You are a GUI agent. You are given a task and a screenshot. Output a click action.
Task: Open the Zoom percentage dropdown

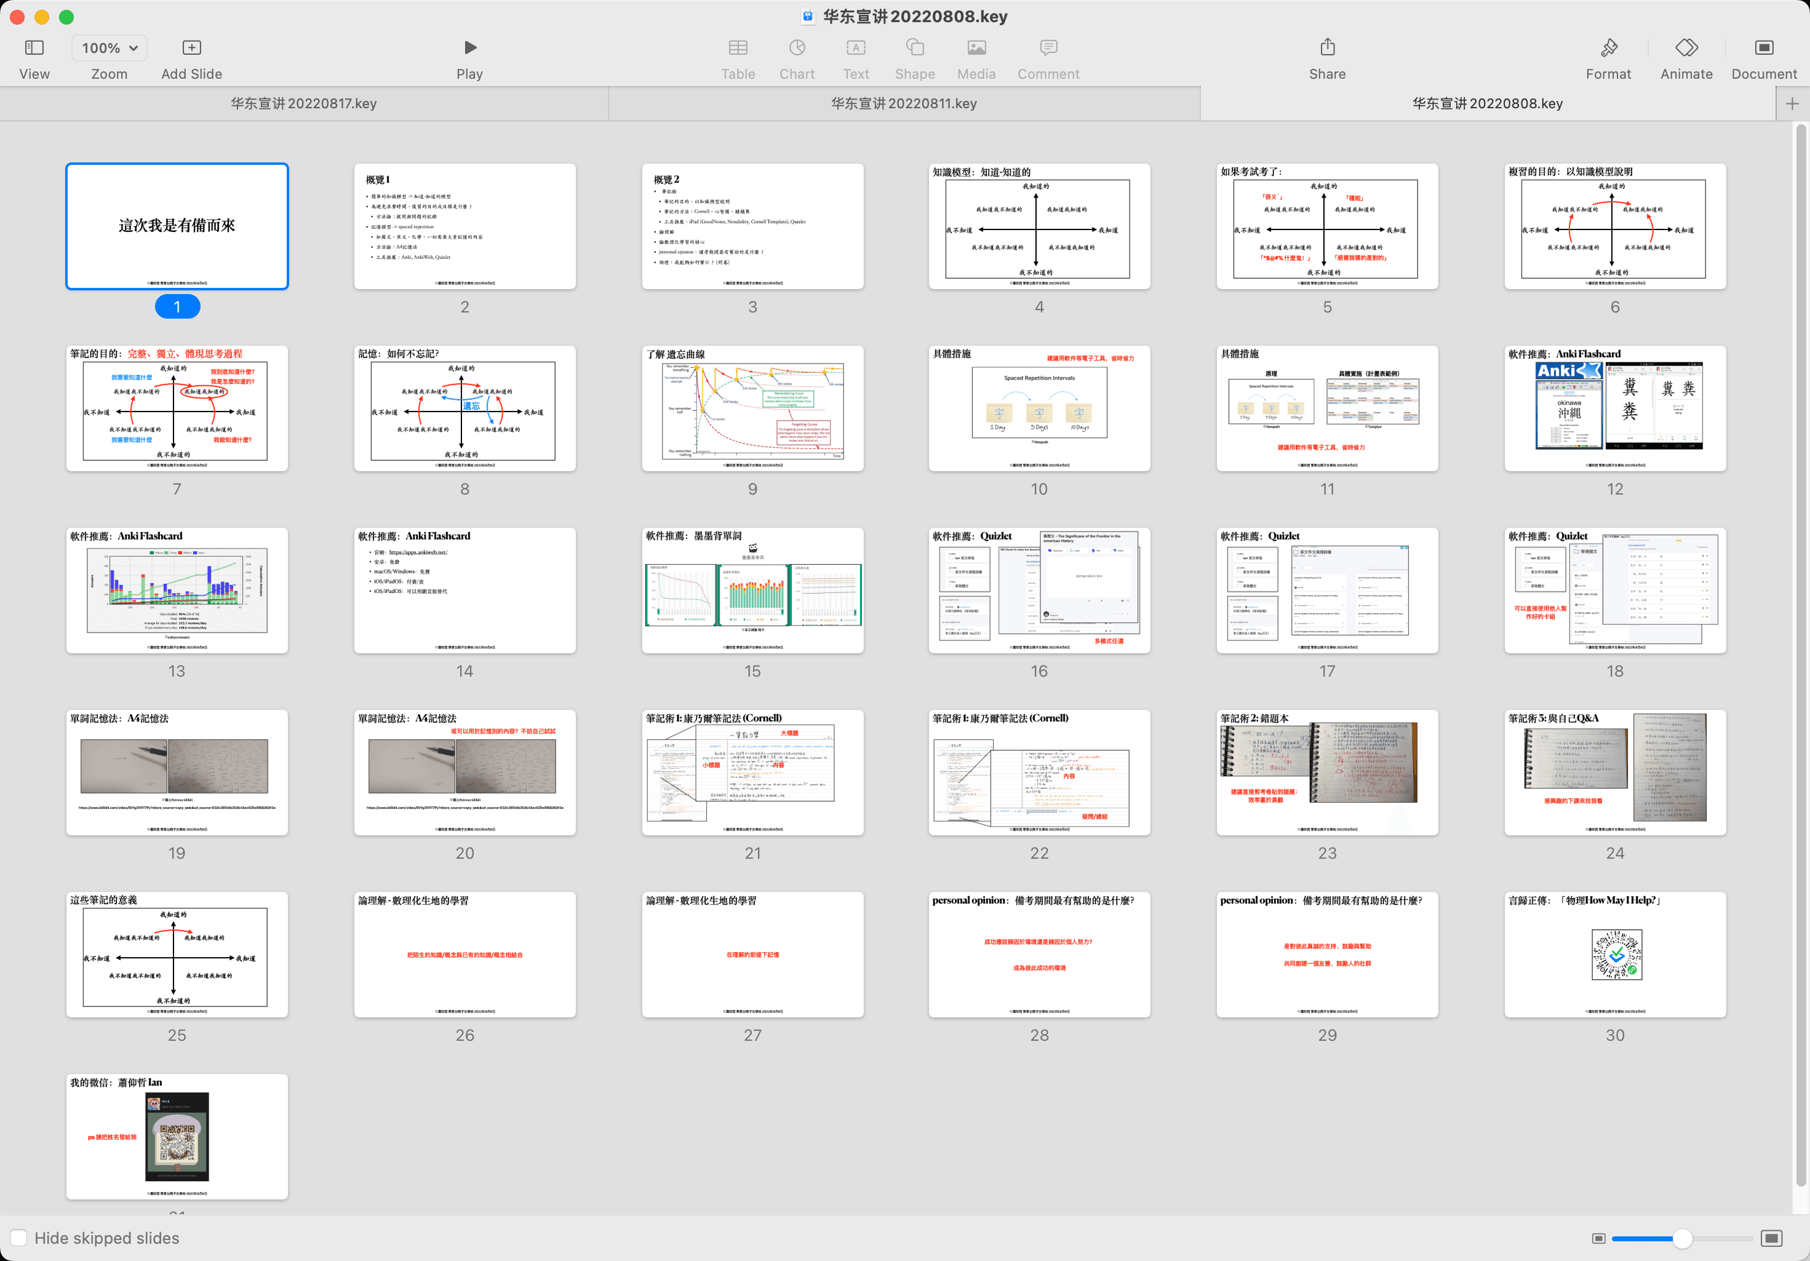108,47
